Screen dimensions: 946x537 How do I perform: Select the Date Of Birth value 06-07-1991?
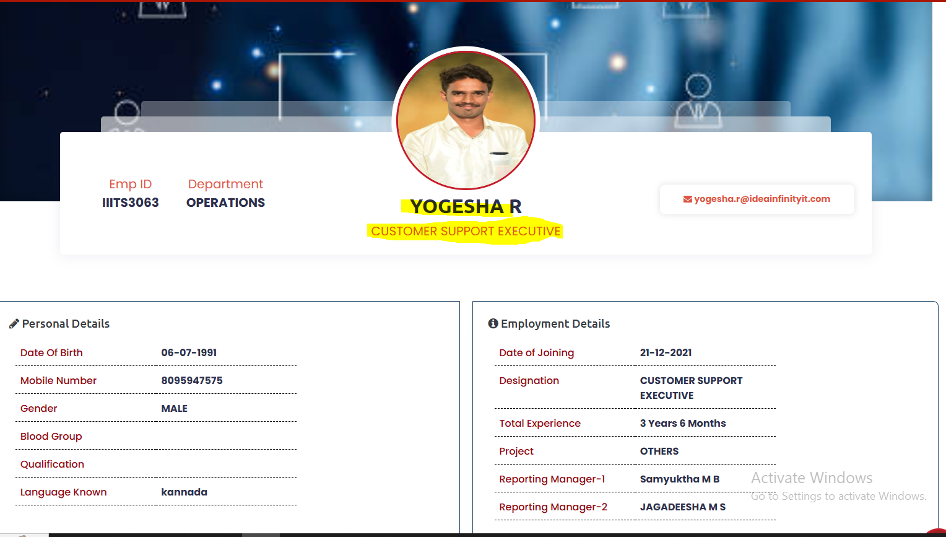click(x=189, y=352)
